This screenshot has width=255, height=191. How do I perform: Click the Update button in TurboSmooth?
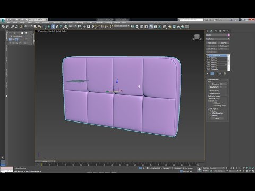pyautogui.click(x=217, y=118)
